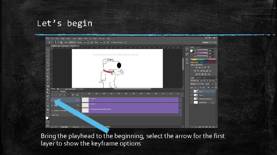The image size is (277, 155).
Task: Select the Hand tool
Action: (48, 110)
